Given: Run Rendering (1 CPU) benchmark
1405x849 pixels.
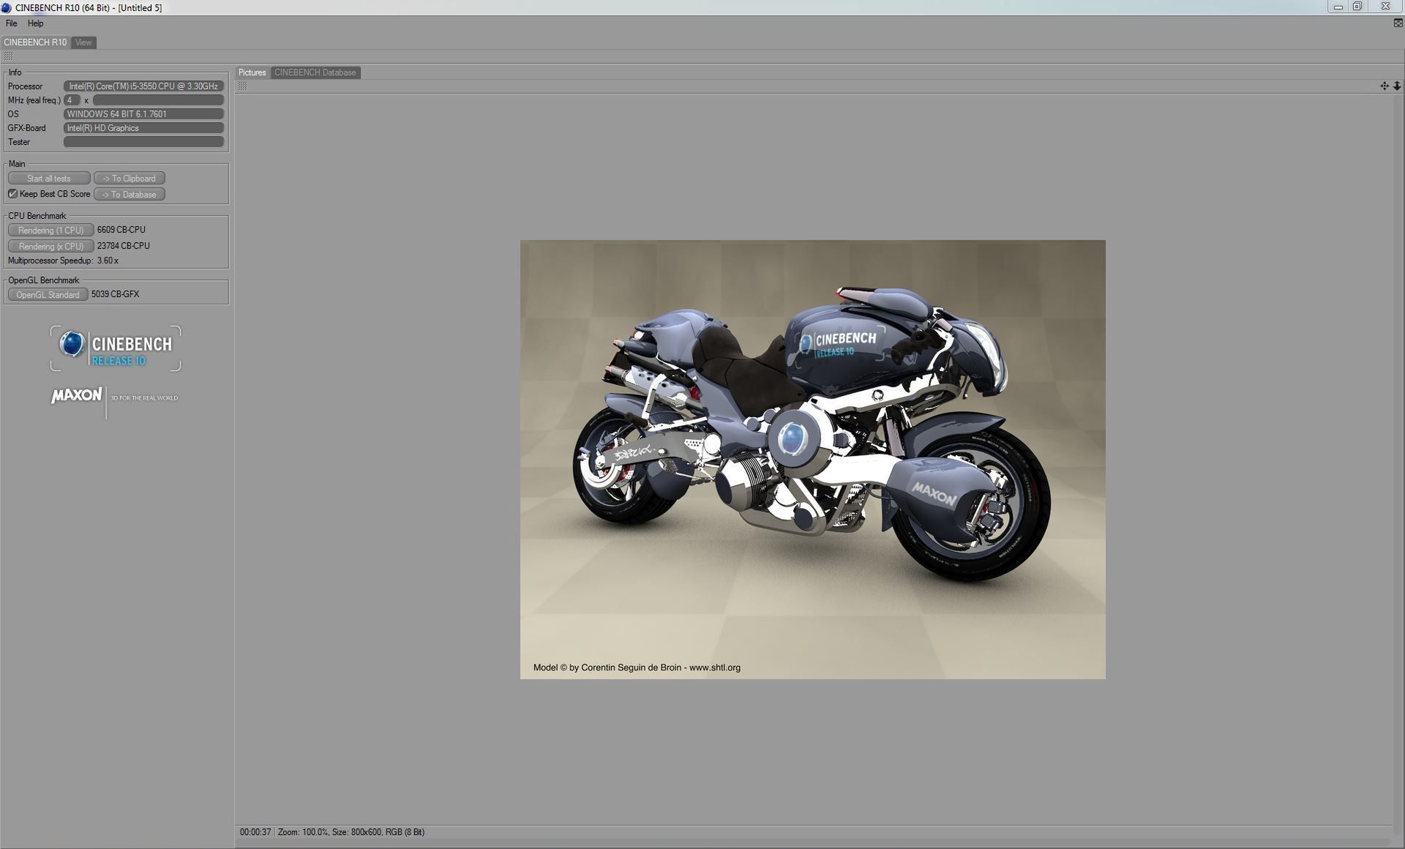Looking at the screenshot, I should pos(50,231).
